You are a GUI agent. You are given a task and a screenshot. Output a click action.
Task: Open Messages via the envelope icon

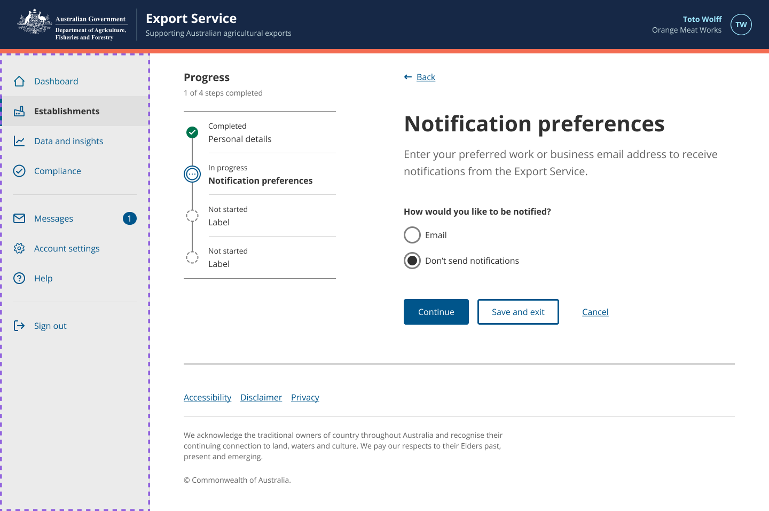click(x=19, y=218)
